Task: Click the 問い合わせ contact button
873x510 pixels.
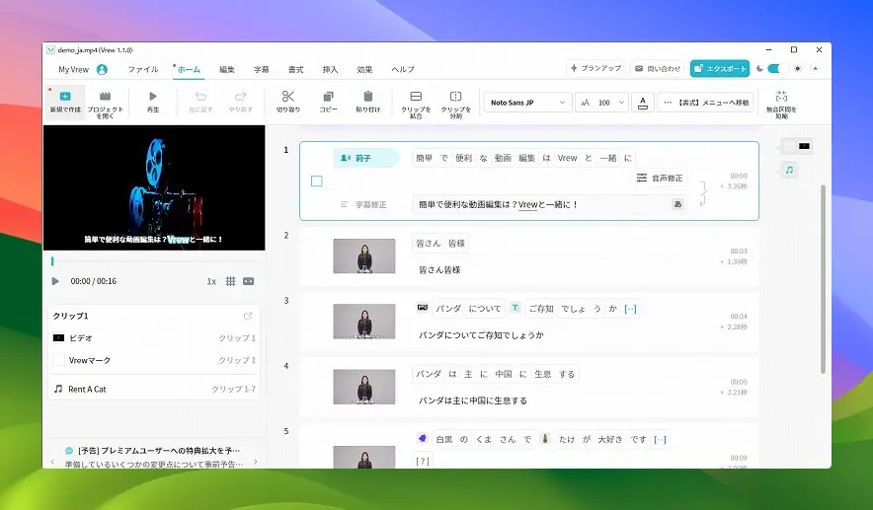Action: tap(658, 68)
